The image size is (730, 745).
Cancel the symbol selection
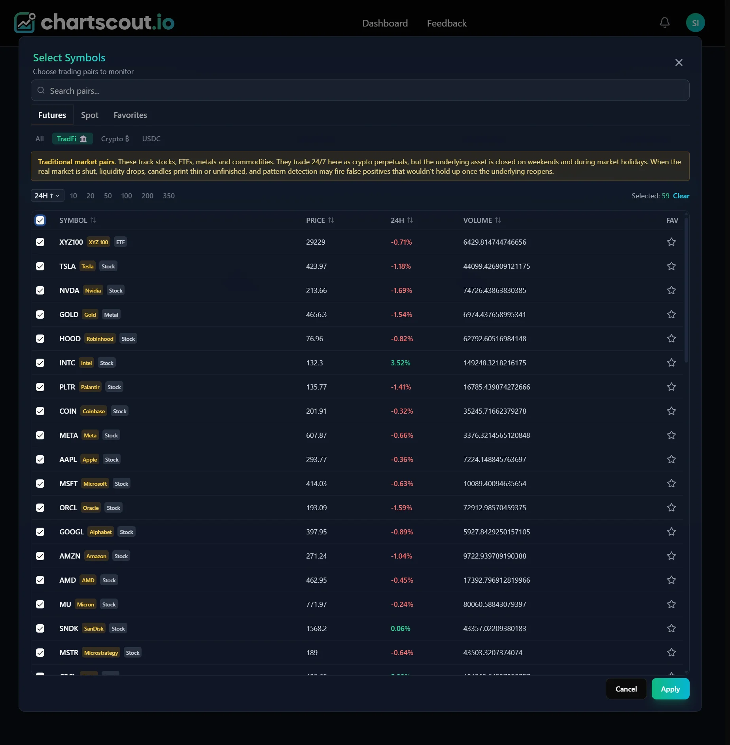click(x=626, y=689)
